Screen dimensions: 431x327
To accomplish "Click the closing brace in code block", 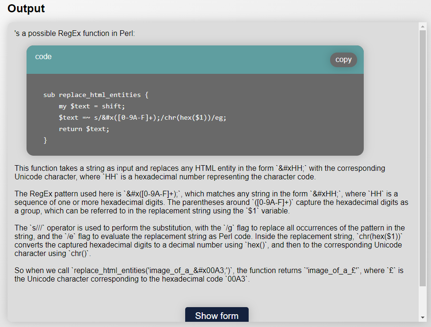I will click(x=45, y=140).
